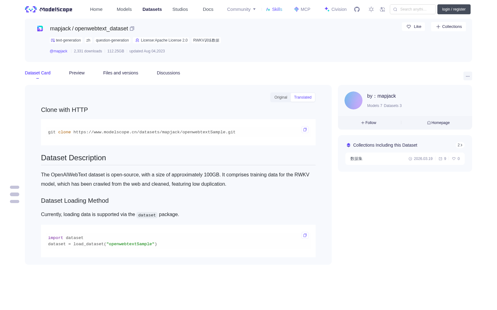Viewport: 497px width, 310px height.
Task: Open the floating table of contents handle
Action: [15, 194]
